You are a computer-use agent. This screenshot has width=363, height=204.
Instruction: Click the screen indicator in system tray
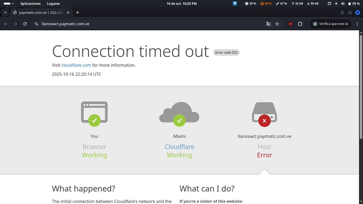pos(329,4)
